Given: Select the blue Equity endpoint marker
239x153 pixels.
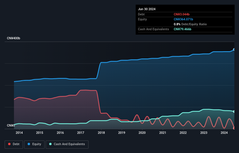Looking at the screenshot, I should pos(234,49).
